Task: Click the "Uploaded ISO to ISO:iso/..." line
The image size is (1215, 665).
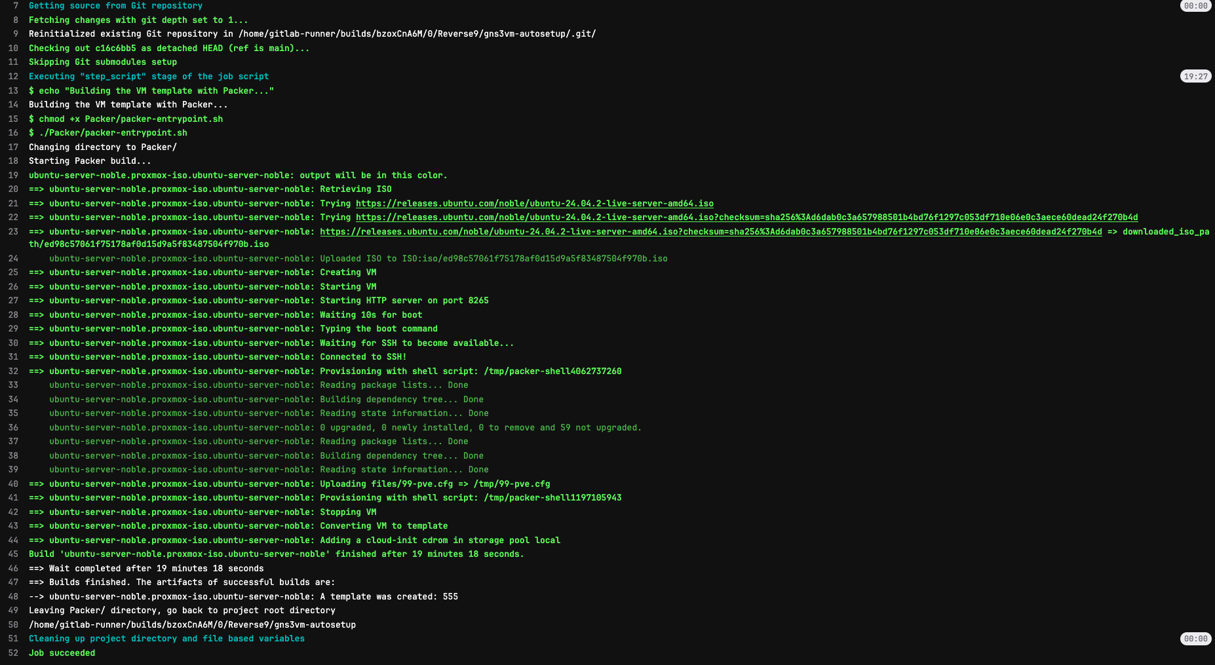Action: 358,259
